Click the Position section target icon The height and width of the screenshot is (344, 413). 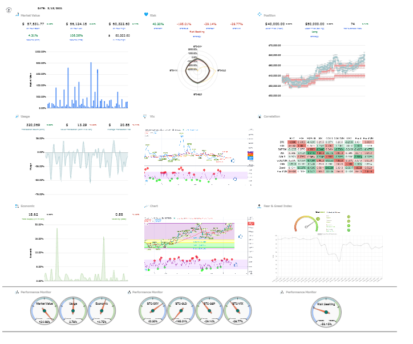(260, 14)
